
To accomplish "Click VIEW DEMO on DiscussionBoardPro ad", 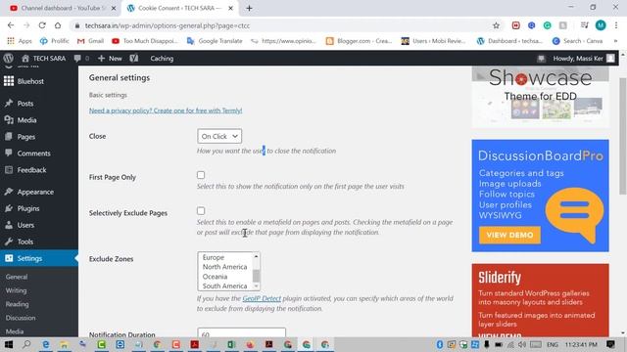I will pyautogui.click(x=509, y=235).
